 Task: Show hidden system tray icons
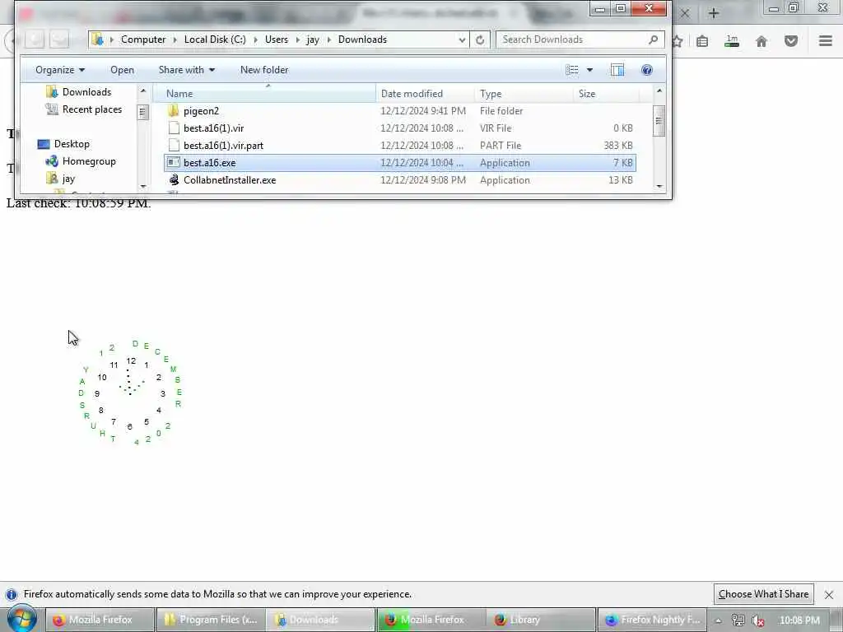(718, 620)
